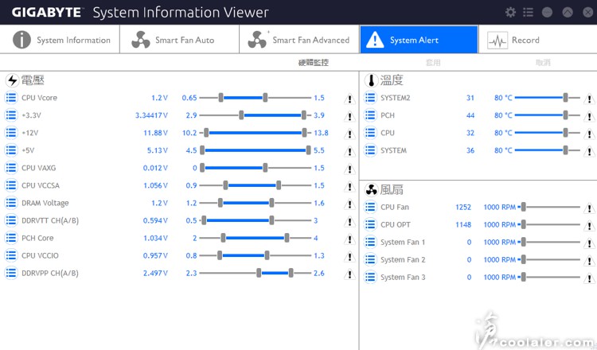The height and width of the screenshot is (350, 597).
Task: Click the list icon beside DDRVPP CH(A/B)
Action: 11,273
